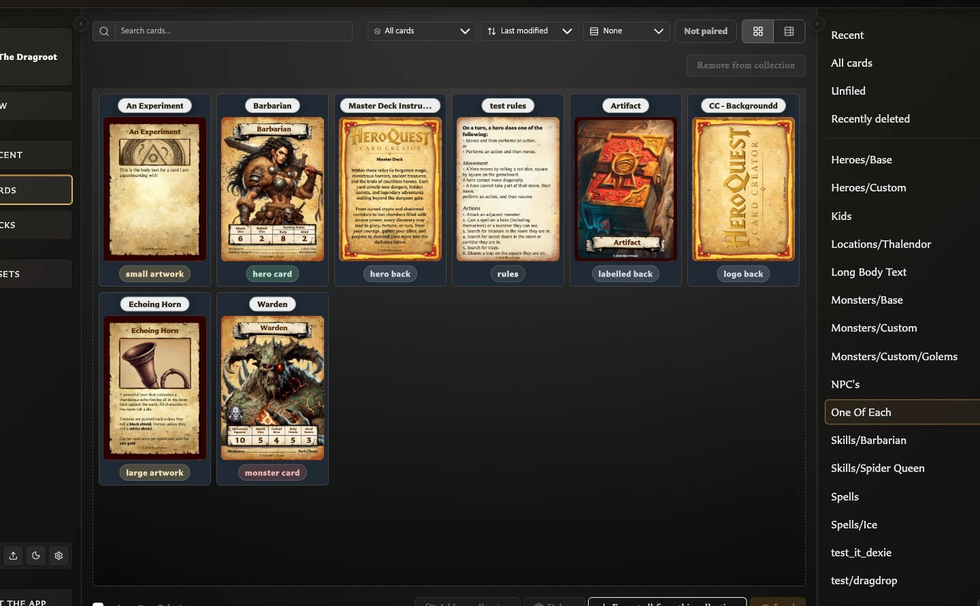
Task: Click the monster card tag
Action: [x=272, y=473]
